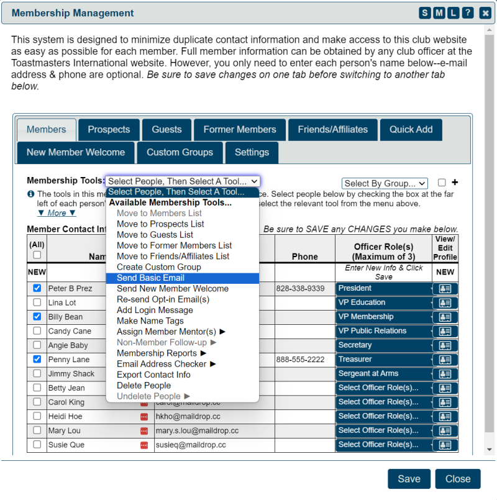
Task: Open Treasurer officer role dropdown
Action: 384,360
